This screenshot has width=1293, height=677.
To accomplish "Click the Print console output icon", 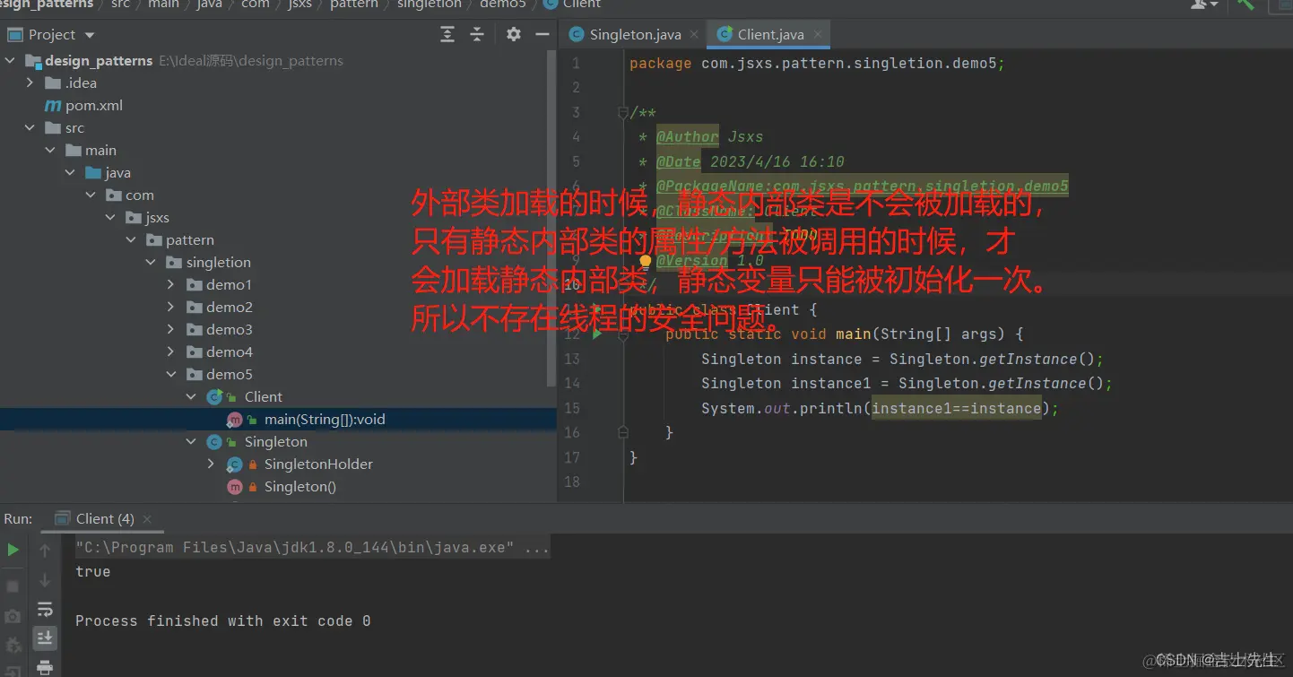I will pos(45,666).
